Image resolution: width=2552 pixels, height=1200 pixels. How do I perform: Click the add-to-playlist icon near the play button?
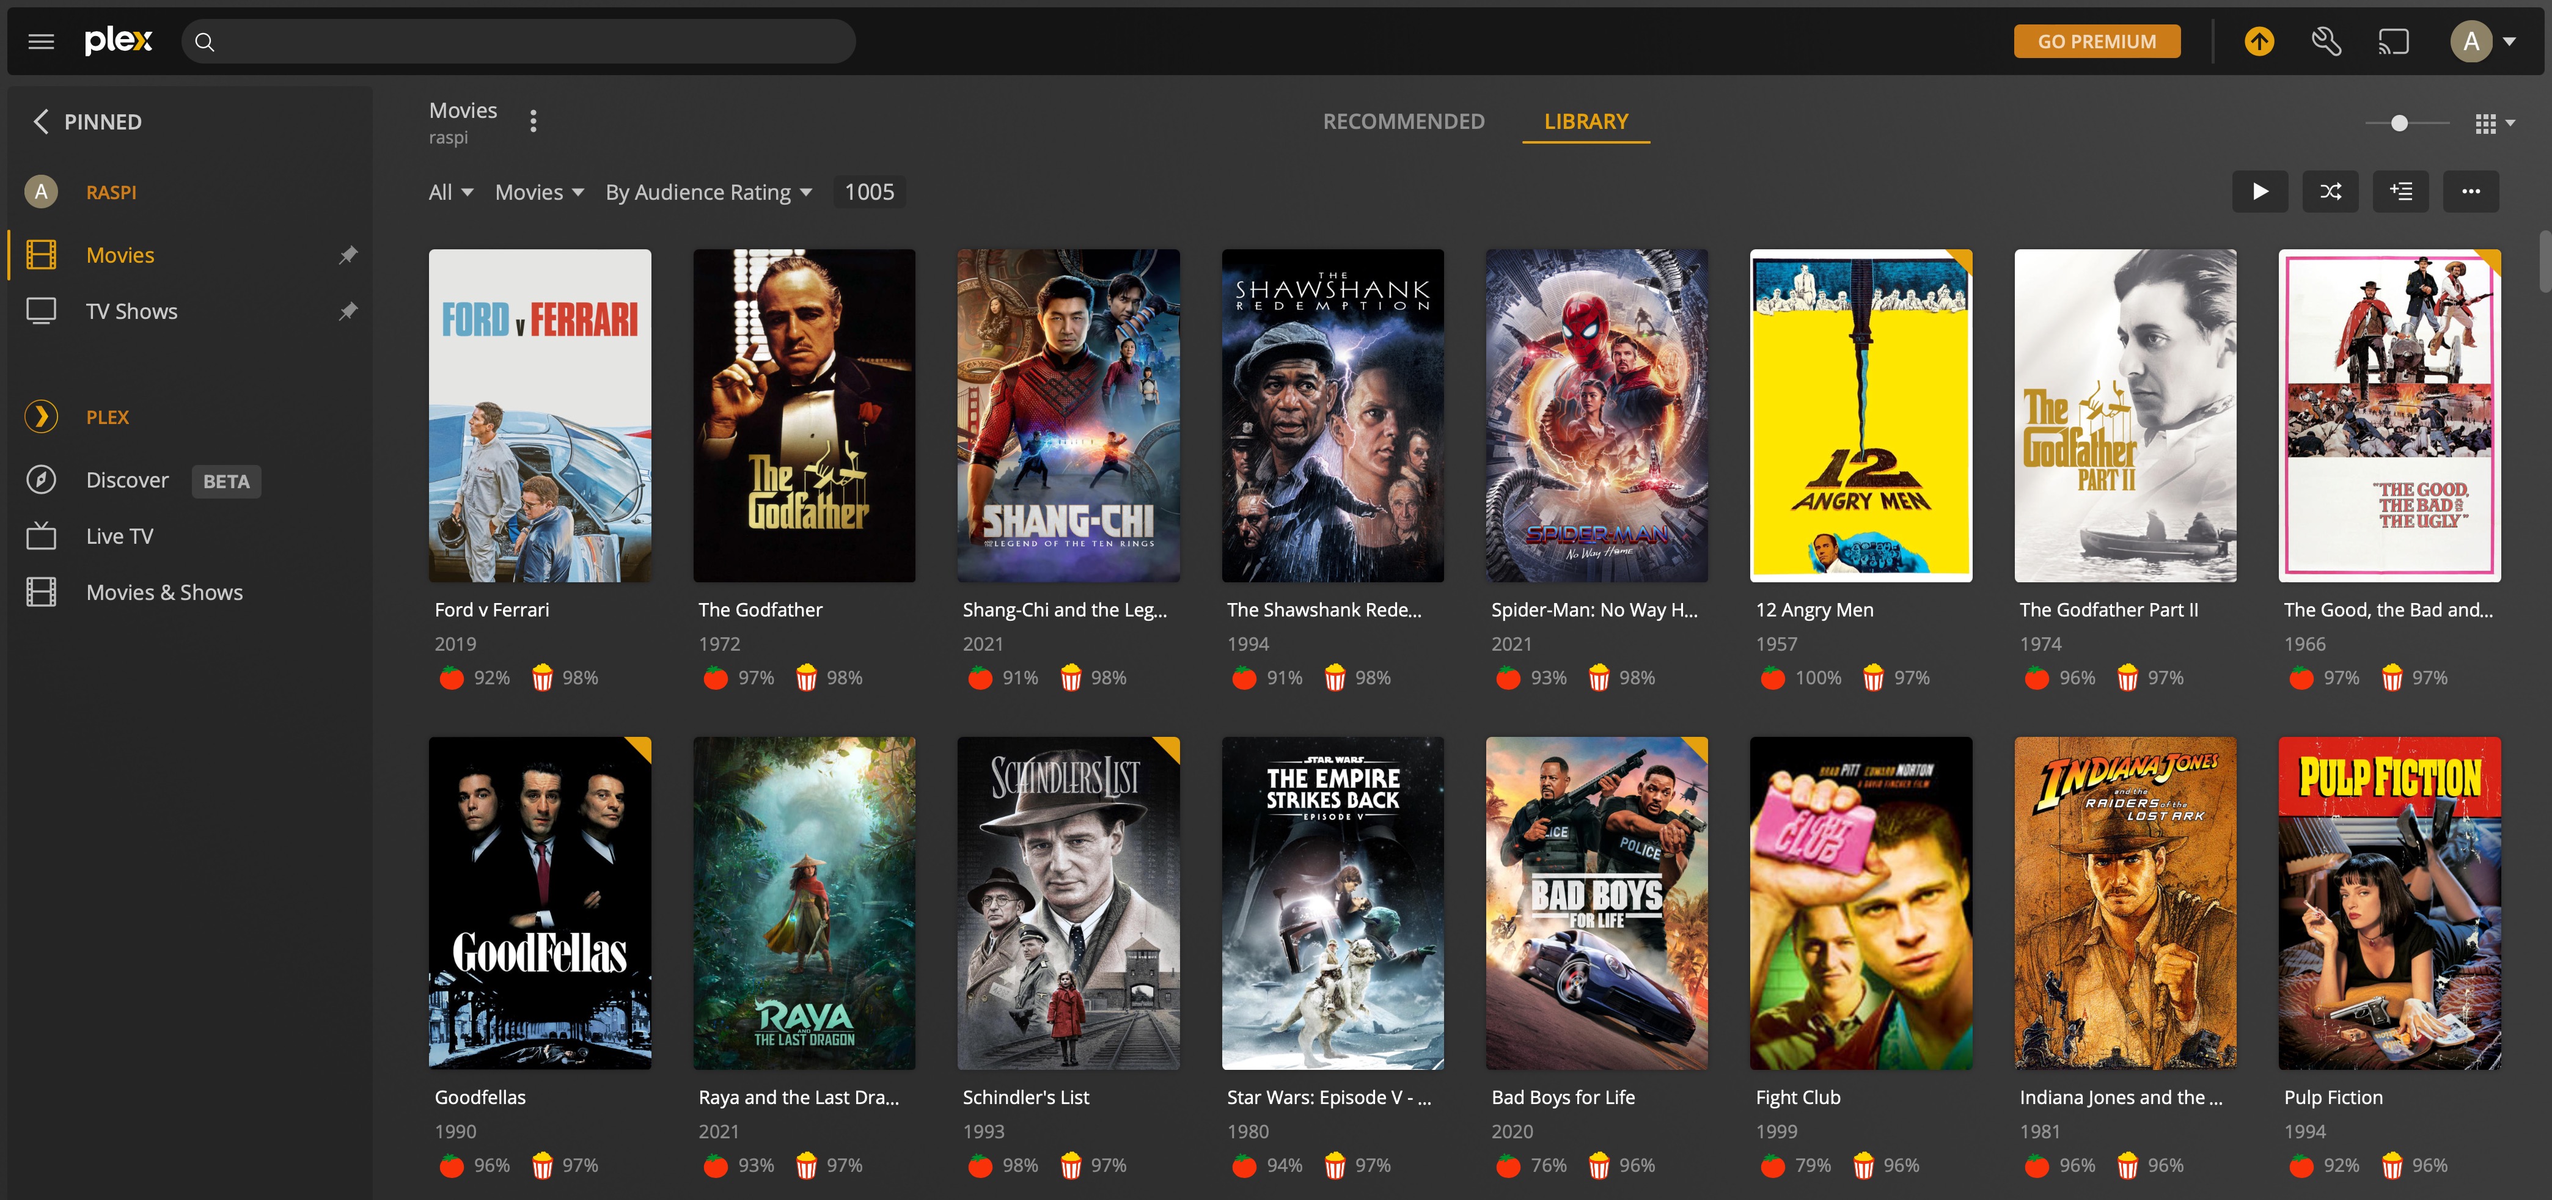click(2400, 191)
